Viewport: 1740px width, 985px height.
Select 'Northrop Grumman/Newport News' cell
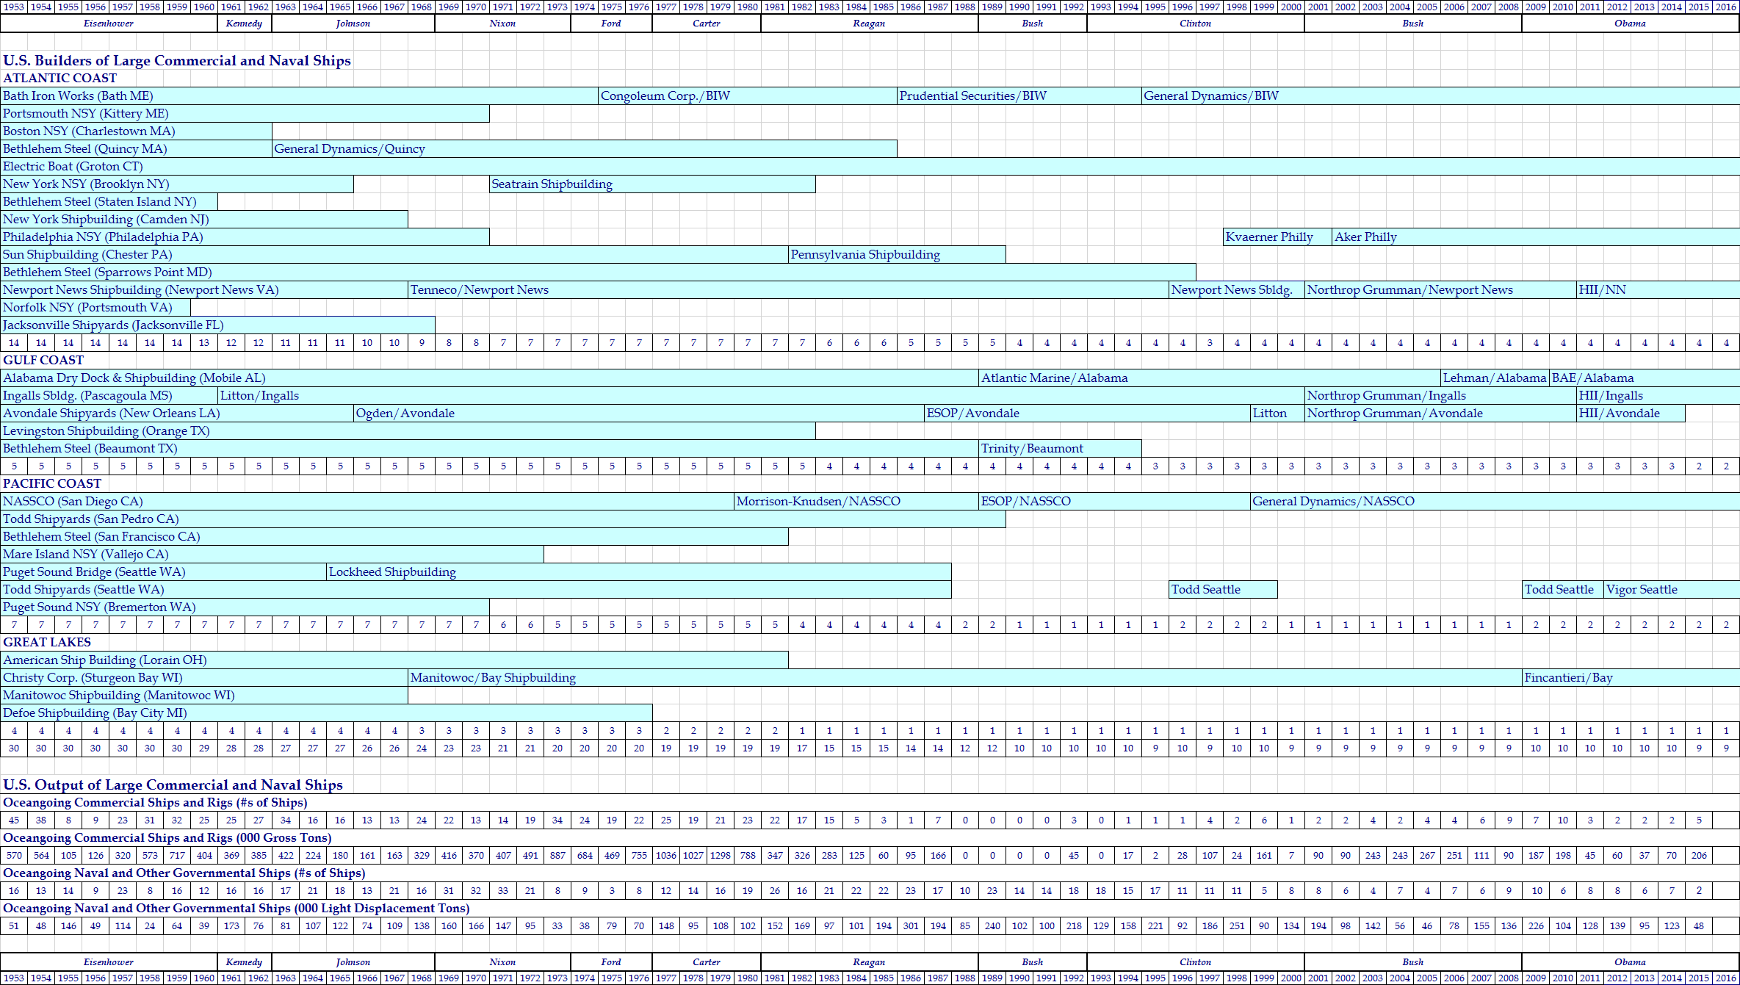(1440, 289)
